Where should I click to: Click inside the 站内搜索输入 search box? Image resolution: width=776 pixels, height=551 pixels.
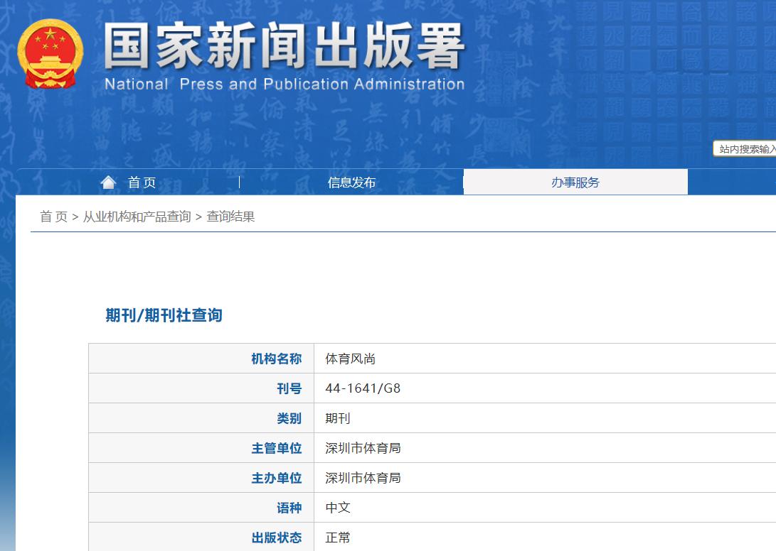pos(745,148)
